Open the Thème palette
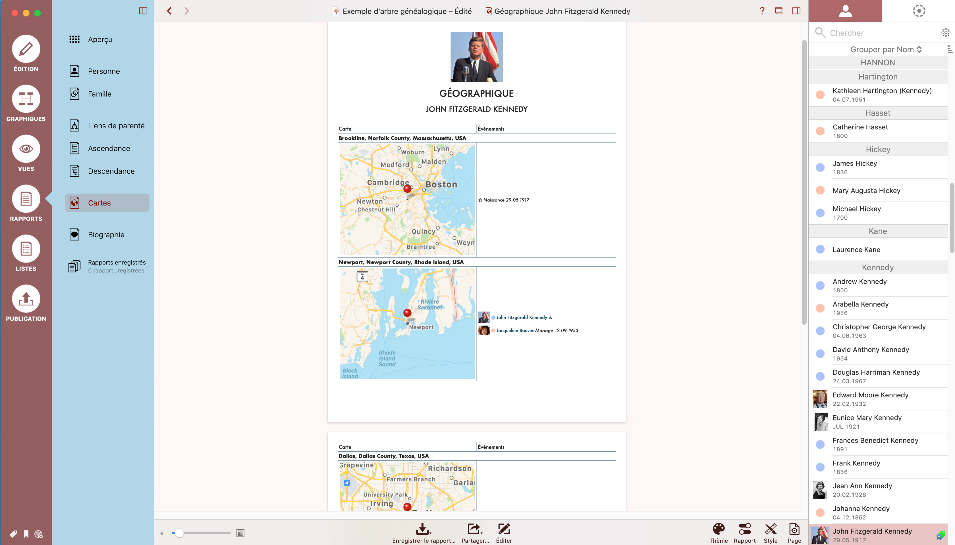 pyautogui.click(x=718, y=533)
